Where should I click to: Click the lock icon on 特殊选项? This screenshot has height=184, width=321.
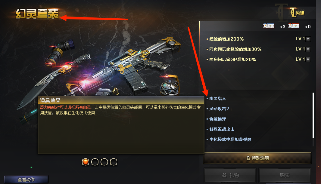[x=248, y=158]
